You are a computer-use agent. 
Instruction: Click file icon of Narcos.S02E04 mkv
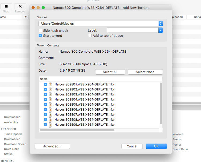[51, 99]
